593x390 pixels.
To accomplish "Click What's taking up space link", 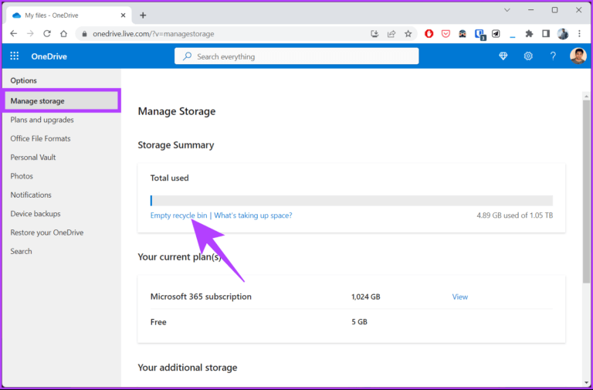I will 253,215.
